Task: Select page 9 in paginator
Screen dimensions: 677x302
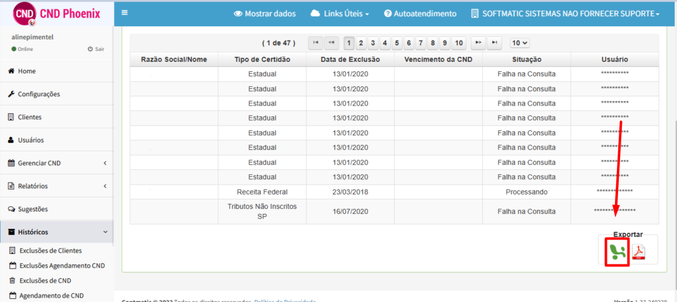Action: click(444, 43)
